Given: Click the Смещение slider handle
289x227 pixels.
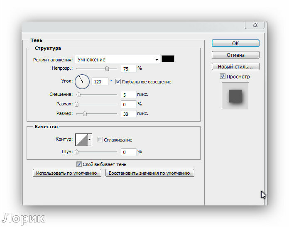Looking at the screenshot, I should pos(78,95).
